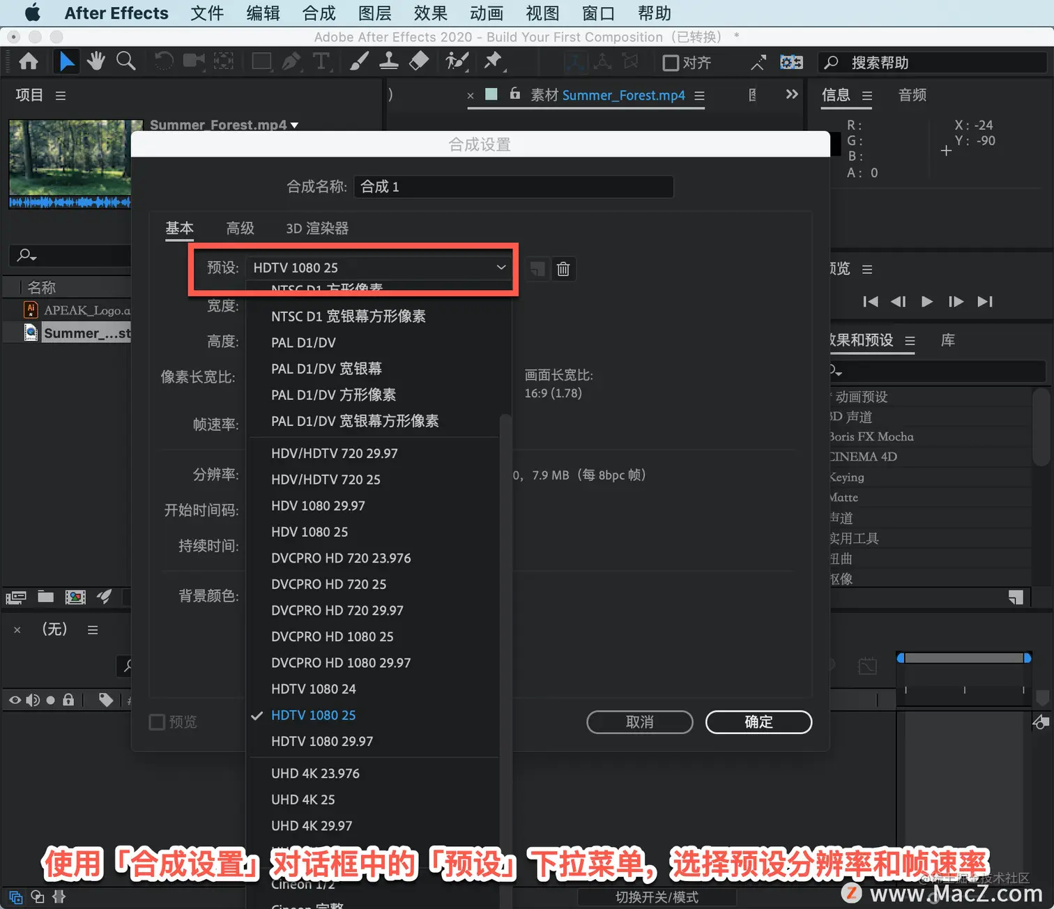Choose HDV/HDTV 720 25 preset
1054x909 pixels.
coord(326,480)
